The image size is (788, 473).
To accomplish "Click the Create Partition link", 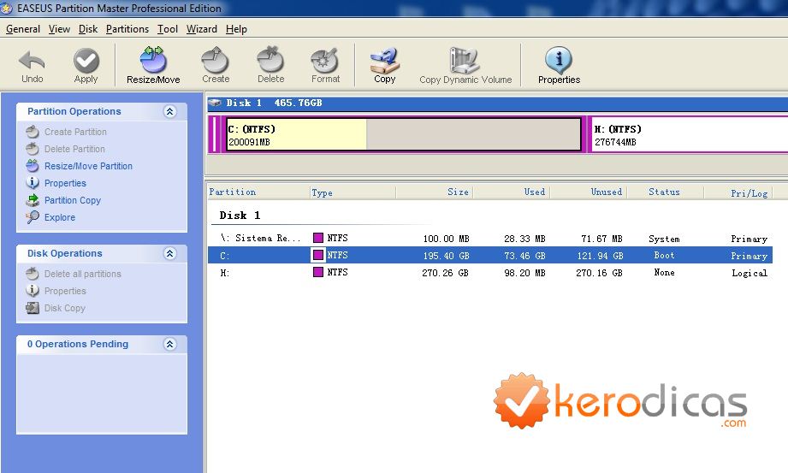I will [75, 132].
